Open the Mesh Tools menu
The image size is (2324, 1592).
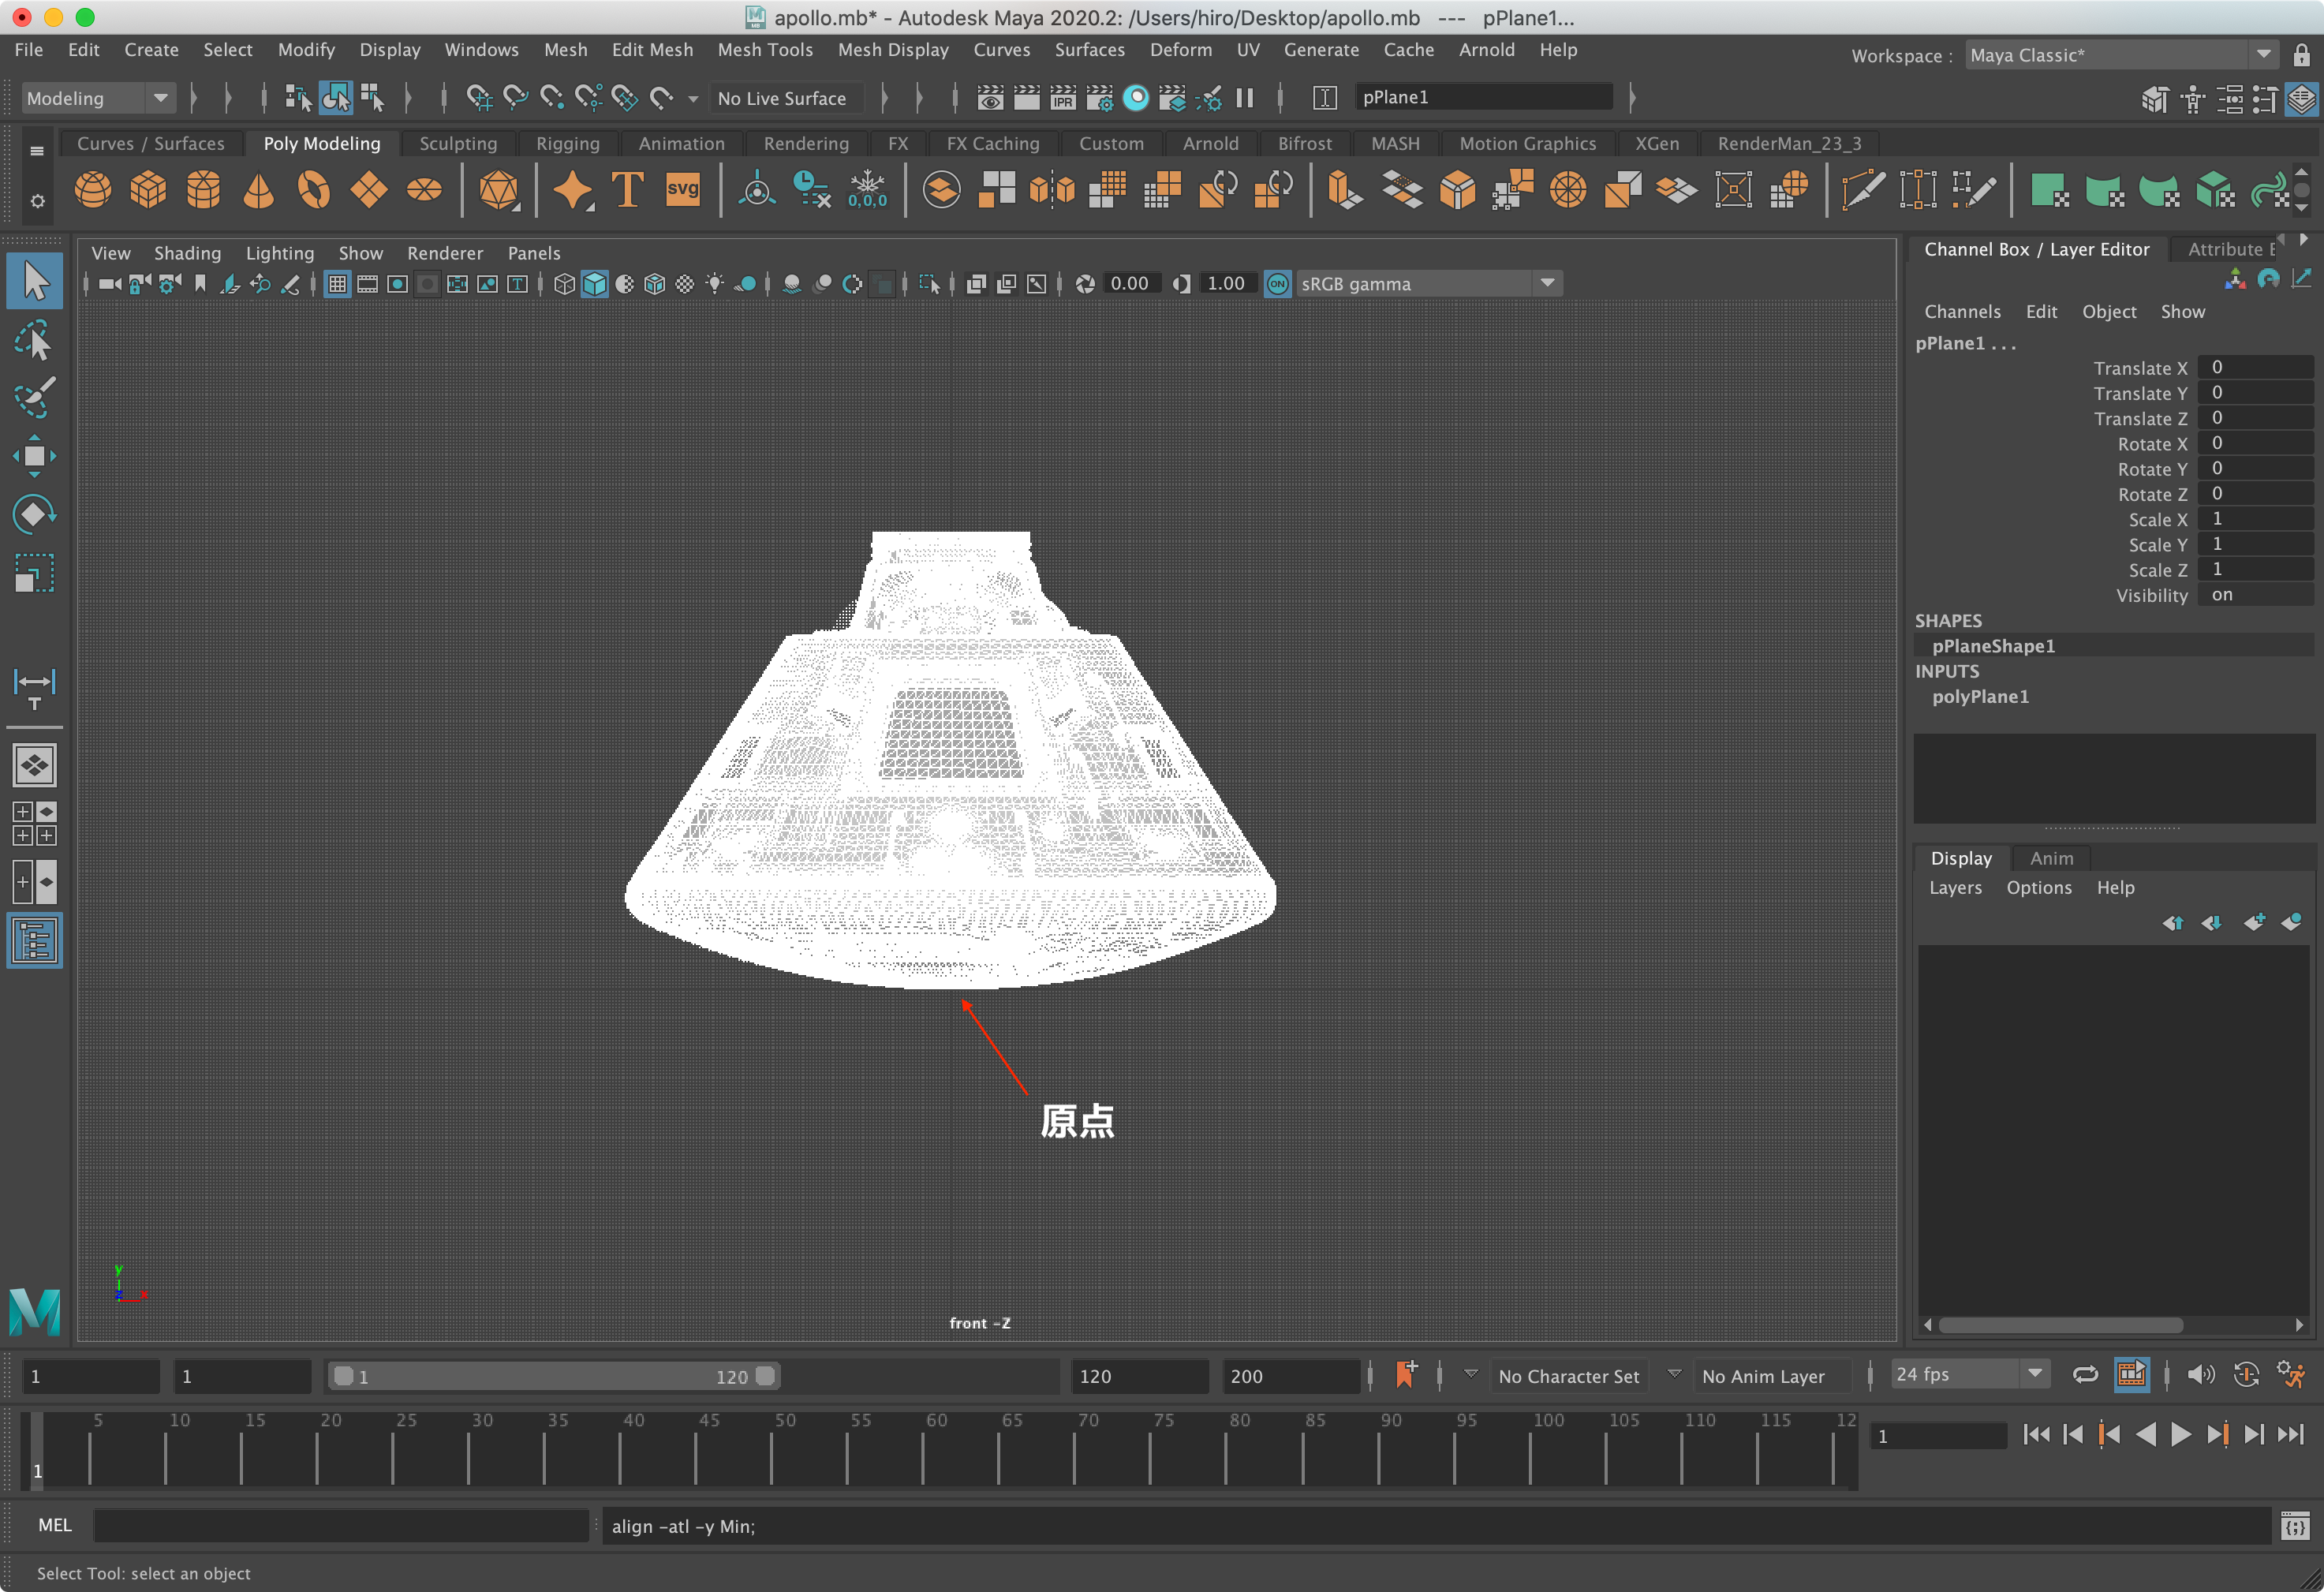(x=765, y=49)
